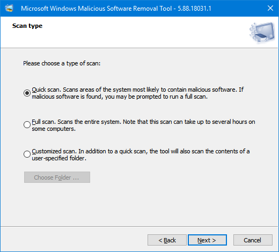This screenshot has width=279, height=252.
Task: Go back with the < Back button
Action: (x=167, y=240)
